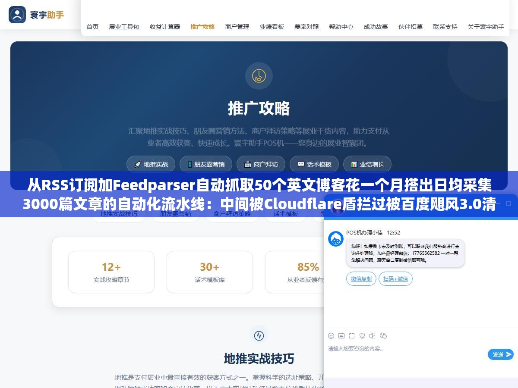
Task: Click the 寰宇助手 logo avatar icon
Action: click(17, 15)
